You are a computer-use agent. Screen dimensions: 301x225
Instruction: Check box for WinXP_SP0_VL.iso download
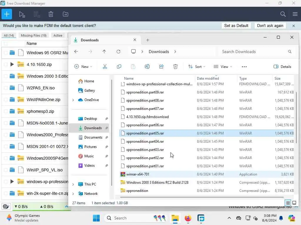click(x=6, y=170)
